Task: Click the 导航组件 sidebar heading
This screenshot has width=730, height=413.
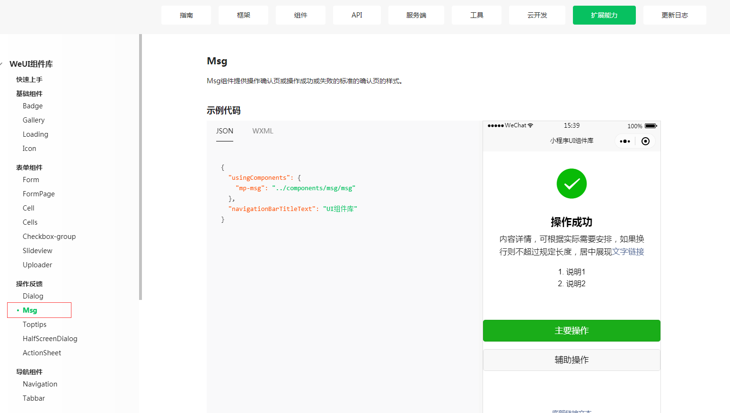Action: [29, 372]
